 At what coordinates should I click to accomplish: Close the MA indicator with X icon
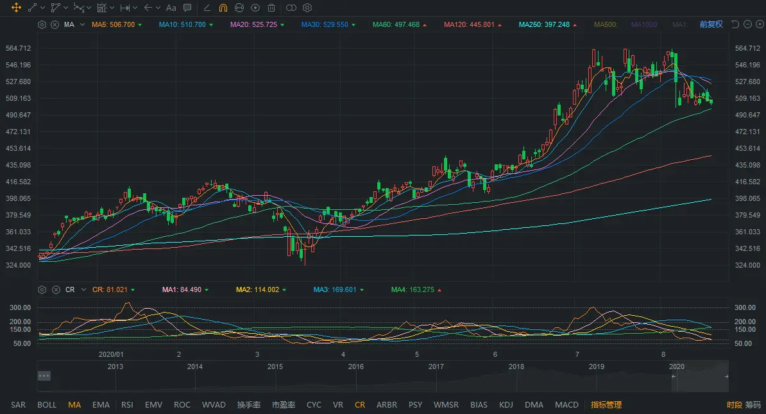pyautogui.click(x=55, y=24)
